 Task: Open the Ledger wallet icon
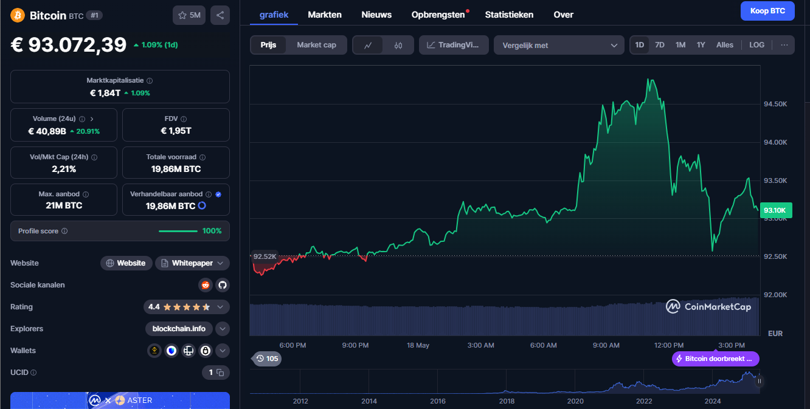tap(189, 351)
